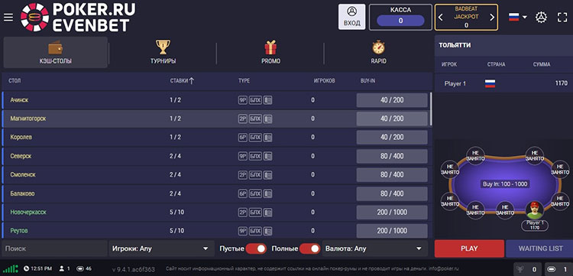573x276 pixels.
Task: Click the gift box Promo icon
Action: (x=270, y=47)
